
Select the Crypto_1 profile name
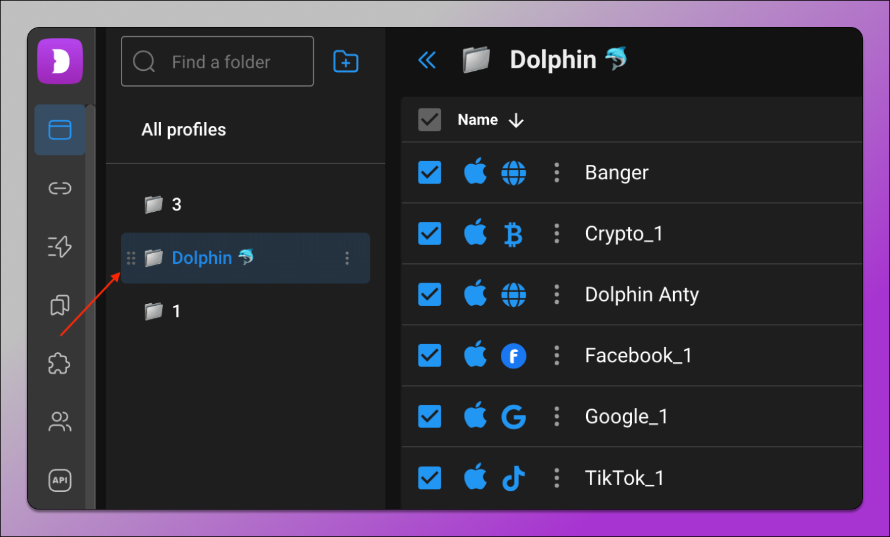(x=624, y=234)
